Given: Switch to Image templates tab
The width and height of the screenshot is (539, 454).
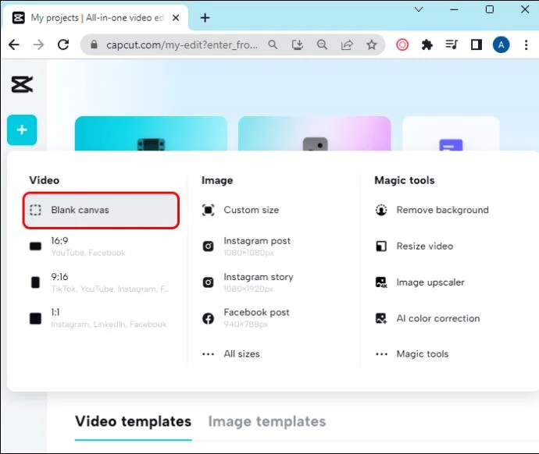Looking at the screenshot, I should click(x=267, y=422).
